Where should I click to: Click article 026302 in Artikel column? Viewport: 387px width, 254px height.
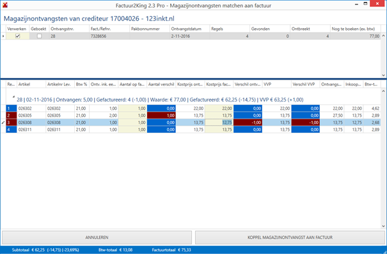31,108
